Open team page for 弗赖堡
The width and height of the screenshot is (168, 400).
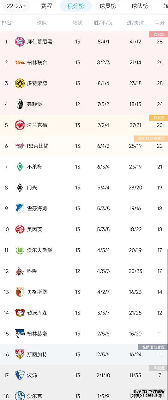(x=34, y=104)
